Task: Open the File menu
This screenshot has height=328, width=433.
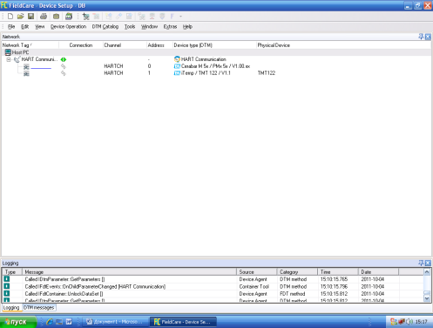Action: (11, 27)
